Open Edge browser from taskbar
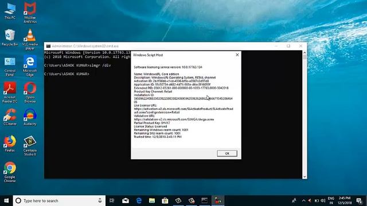The image size is (367, 206). [x=139, y=200]
